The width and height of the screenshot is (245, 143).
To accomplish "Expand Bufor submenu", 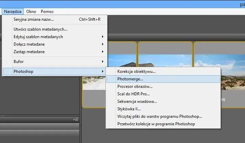I will click(x=55, y=62).
